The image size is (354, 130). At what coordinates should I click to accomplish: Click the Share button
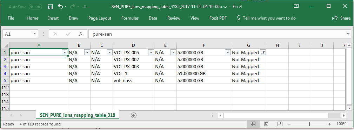(x=341, y=18)
